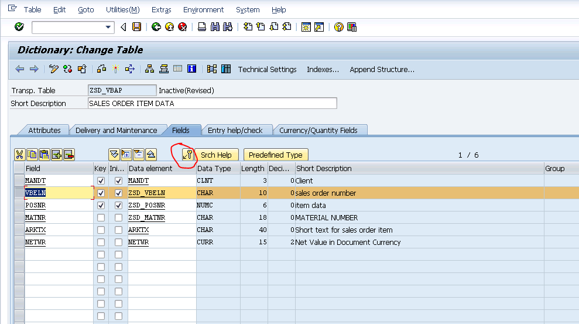Click the expand include plus icon
The height and width of the screenshot is (324, 579).
pyautogui.click(x=126, y=155)
